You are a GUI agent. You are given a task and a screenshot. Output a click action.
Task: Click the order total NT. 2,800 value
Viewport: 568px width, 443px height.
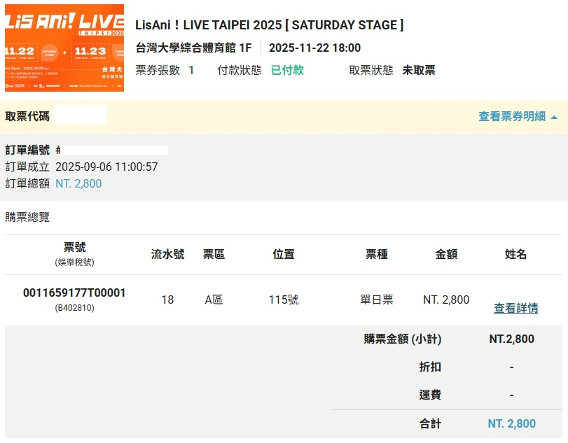pos(78,183)
